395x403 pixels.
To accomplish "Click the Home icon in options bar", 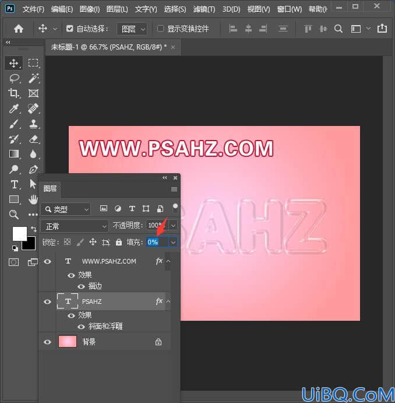I will point(19,29).
